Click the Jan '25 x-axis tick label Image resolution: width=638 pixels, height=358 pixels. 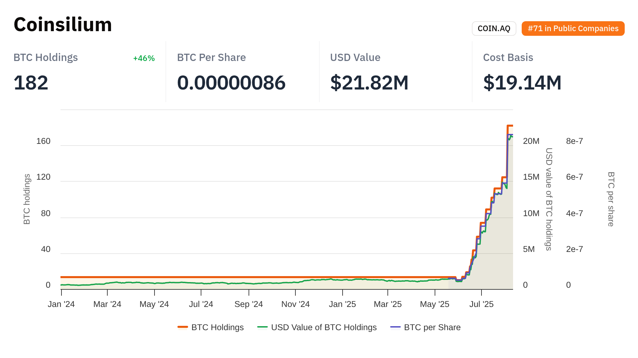tap(342, 304)
